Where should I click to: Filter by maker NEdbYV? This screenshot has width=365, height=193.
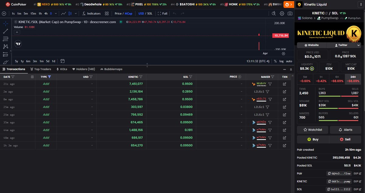click(270, 84)
